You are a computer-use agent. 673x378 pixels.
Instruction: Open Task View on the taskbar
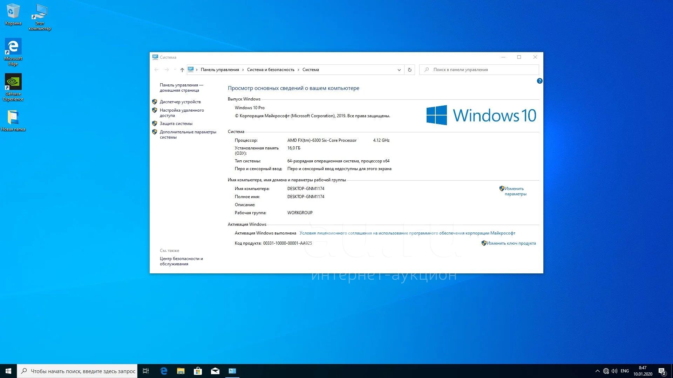[146, 371]
